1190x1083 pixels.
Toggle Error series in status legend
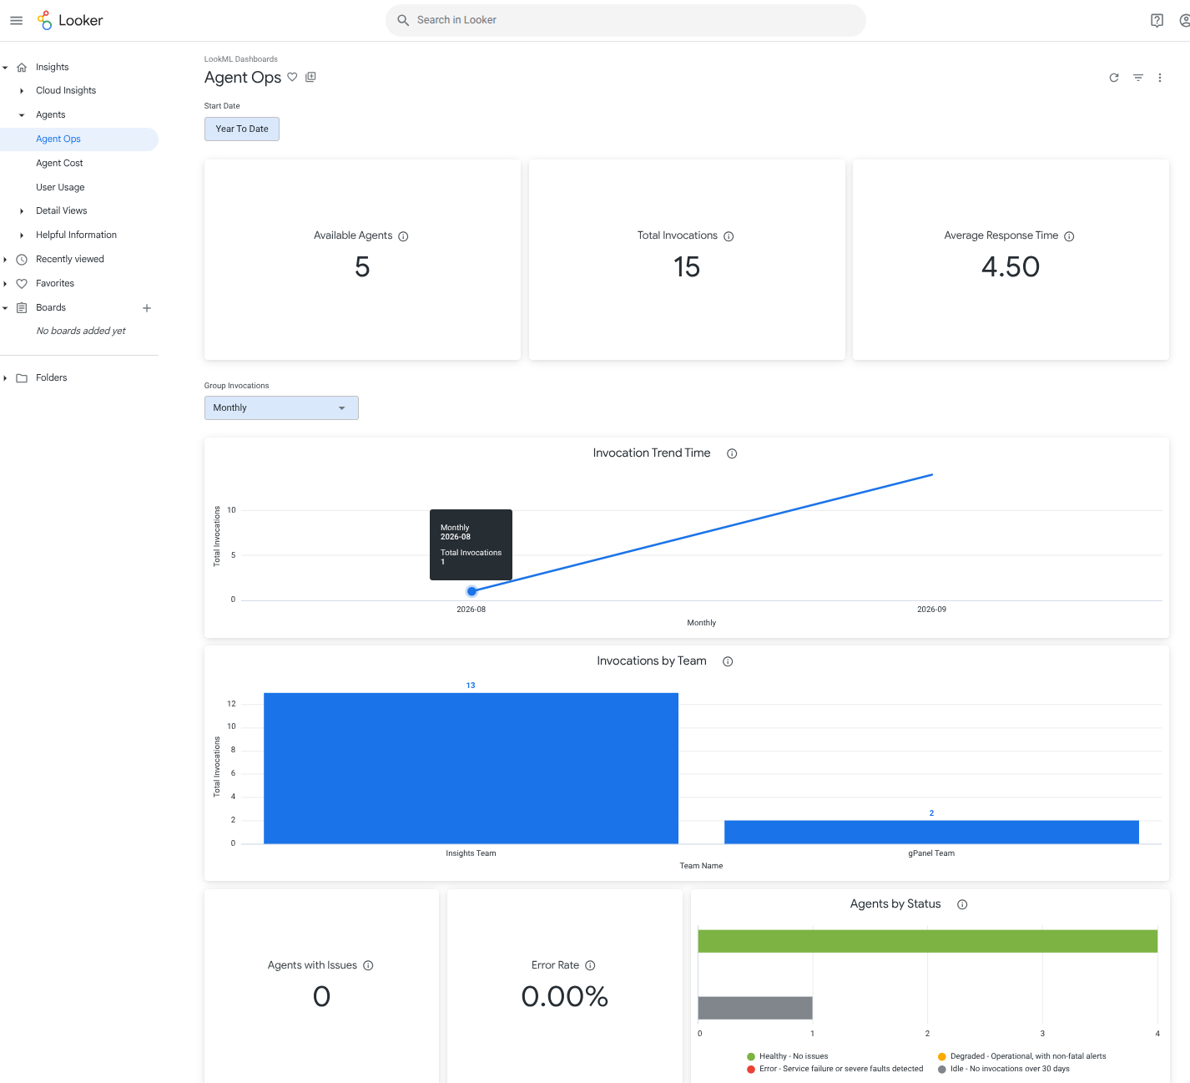(835, 1069)
